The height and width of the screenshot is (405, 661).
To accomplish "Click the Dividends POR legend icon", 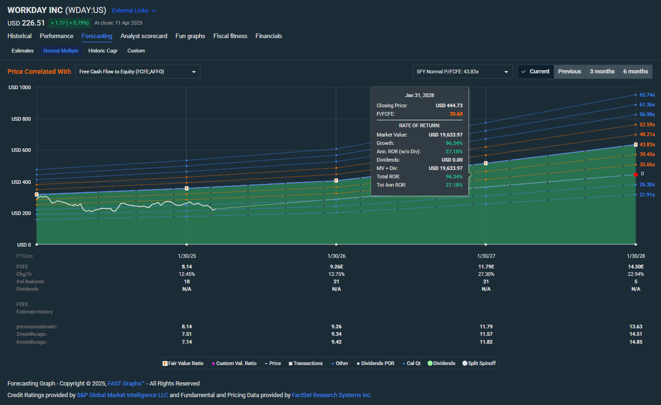I will point(358,363).
